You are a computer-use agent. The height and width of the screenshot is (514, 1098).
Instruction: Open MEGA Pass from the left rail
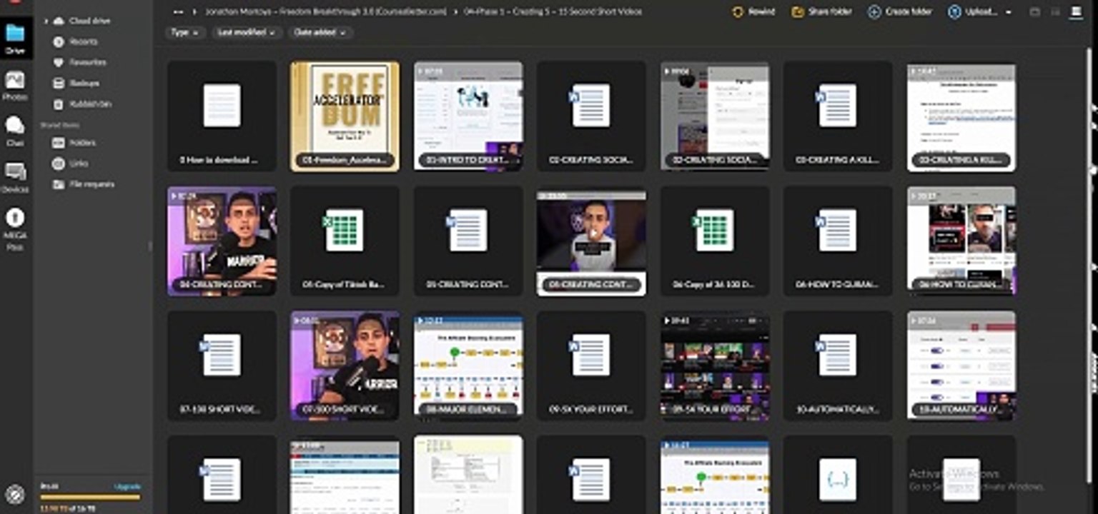pyautogui.click(x=15, y=229)
